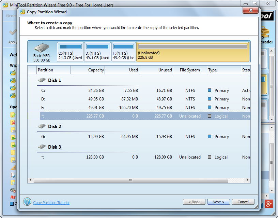Viewport: 278px width, 218px height.
Task: Click the Set Label tag disk icon in sidebar
Action: [13, 160]
